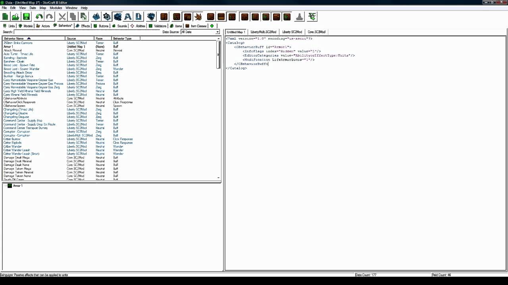Open the Triggers module gear icon
Viewport: 508px width, 285px height.
pos(107,17)
